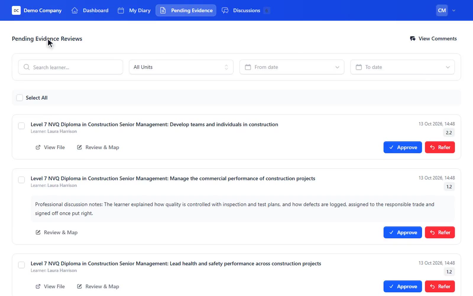Click the Pending Evidence Reviews heading
The height and width of the screenshot is (296, 473).
point(47,39)
